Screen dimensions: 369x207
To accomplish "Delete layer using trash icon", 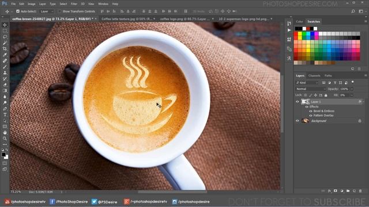I will tap(360, 191).
